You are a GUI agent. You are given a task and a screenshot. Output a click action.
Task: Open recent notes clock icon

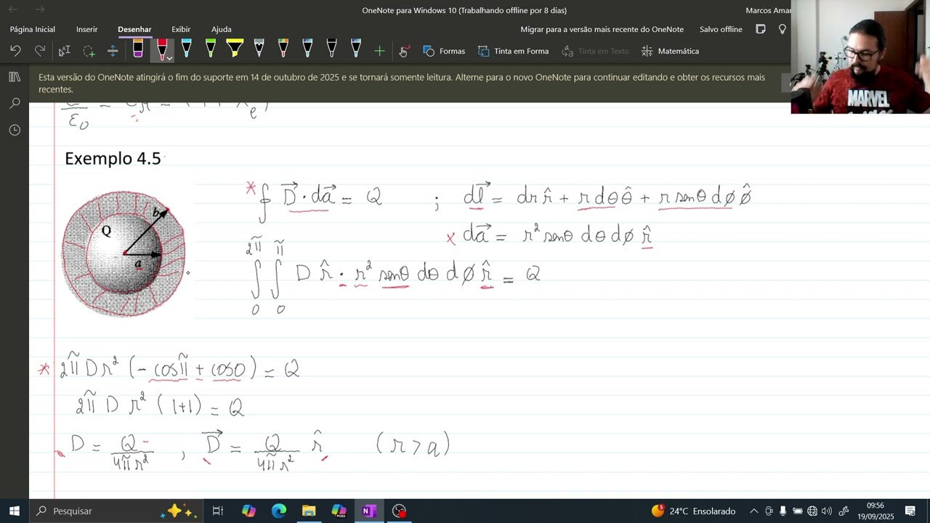pyautogui.click(x=15, y=130)
